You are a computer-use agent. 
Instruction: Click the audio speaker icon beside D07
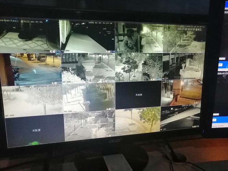107,109
